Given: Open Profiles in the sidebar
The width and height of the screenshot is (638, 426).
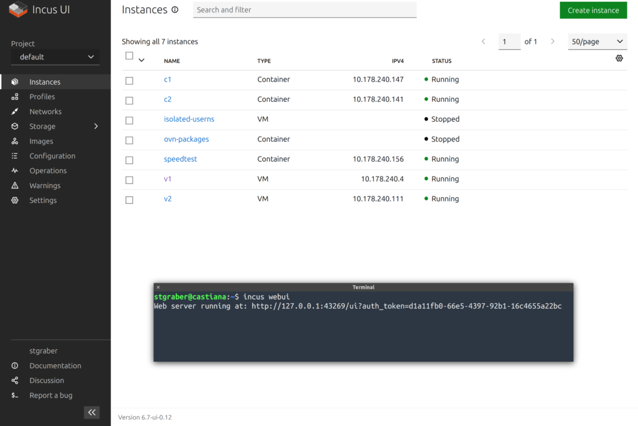Looking at the screenshot, I should pyautogui.click(x=42, y=97).
